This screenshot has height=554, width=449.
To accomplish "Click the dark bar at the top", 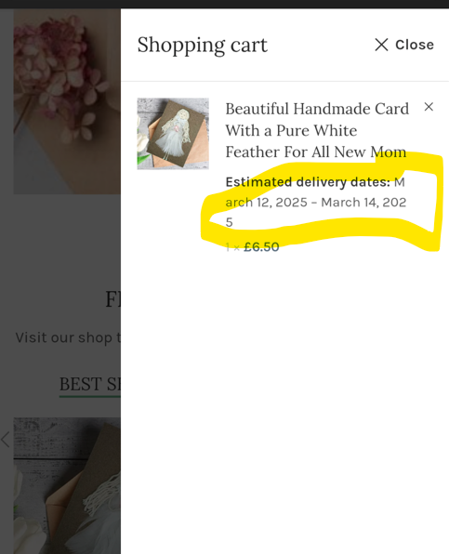I will pyautogui.click(x=224, y=5).
